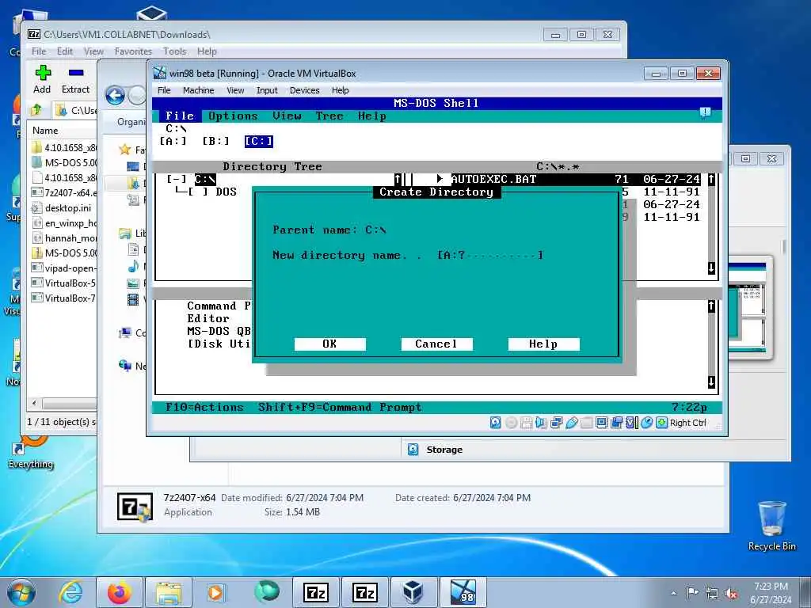Click the first 7-Zip taskbar button
The width and height of the screenshot is (811, 608).
pos(315,592)
